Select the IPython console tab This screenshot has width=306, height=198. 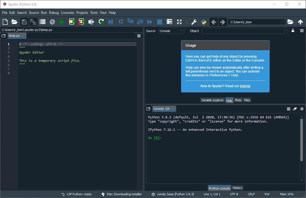coord(219,188)
